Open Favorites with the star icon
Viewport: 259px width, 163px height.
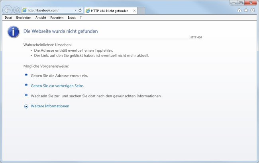246,10
